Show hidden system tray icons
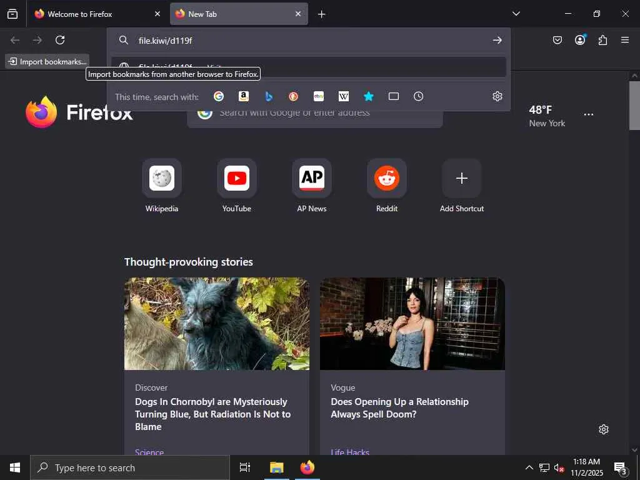Screen dimensions: 640x480 click(x=529, y=467)
